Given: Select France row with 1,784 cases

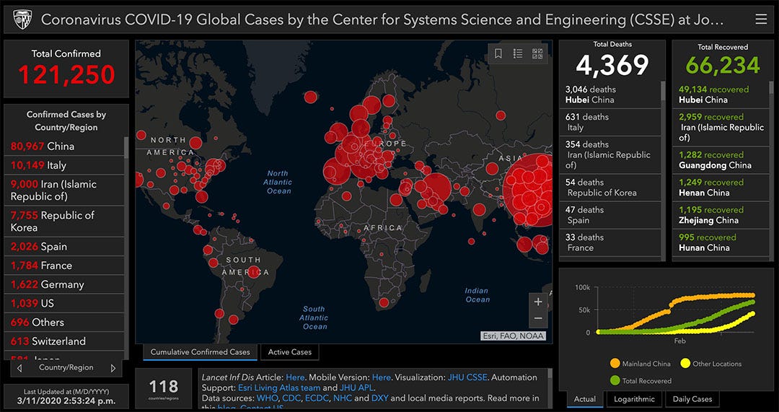Looking at the screenshot, I should pos(64,266).
